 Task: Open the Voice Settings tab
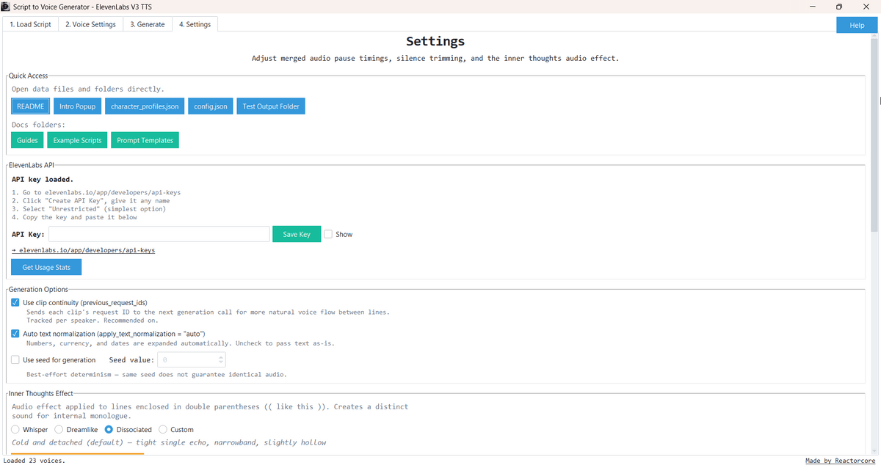point(90,24)
